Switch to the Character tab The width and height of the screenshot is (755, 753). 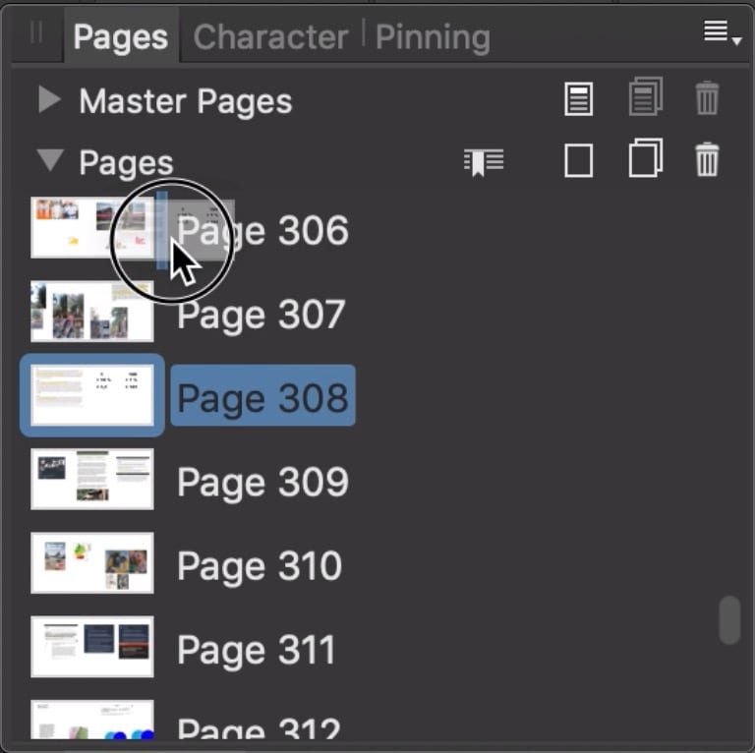coord(270,37)
